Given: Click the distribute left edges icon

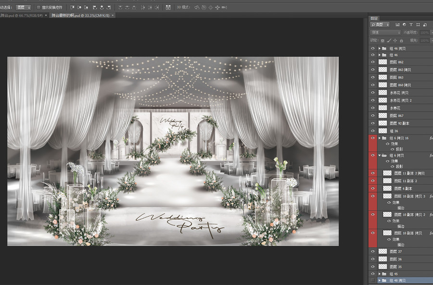Looking at the screenshot, I should [143, 7].
